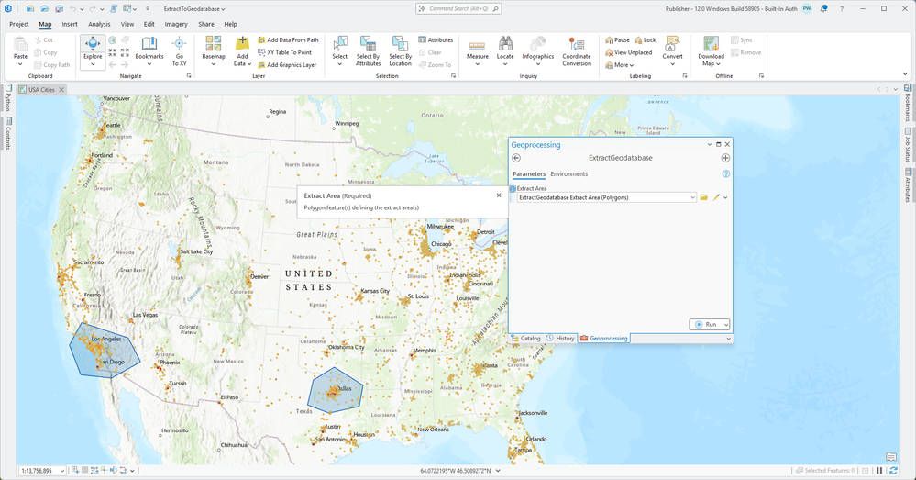Expand the Navigate group dialog launcher
This screenshot has height=480, width=916.
pos(189,76)
